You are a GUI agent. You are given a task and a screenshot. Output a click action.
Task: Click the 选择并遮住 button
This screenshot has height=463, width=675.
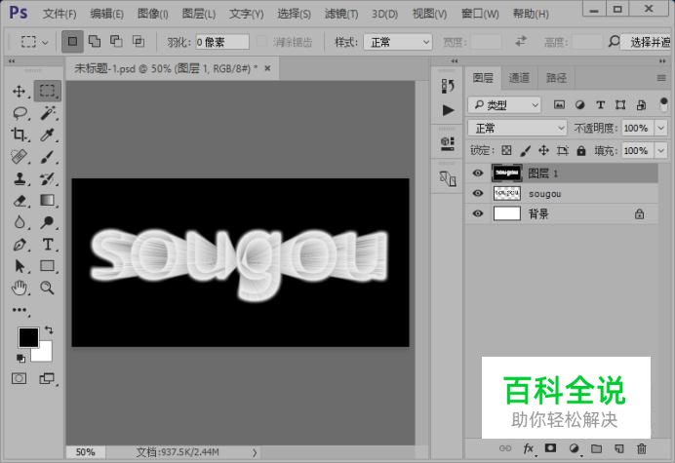pos(648,42)
